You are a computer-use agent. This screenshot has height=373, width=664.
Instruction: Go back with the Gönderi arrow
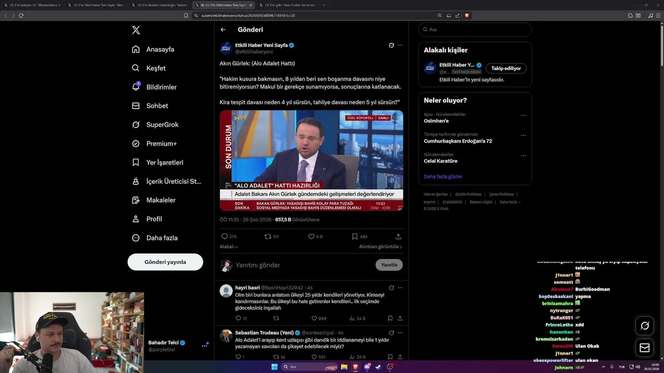[223, 30]
